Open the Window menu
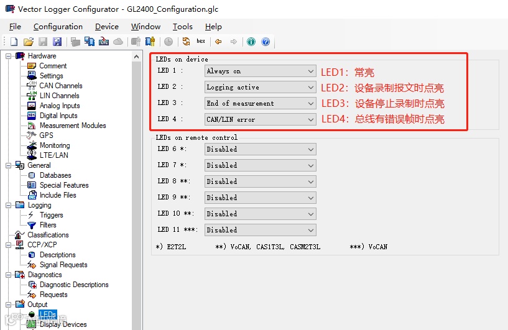 [145, 27]
